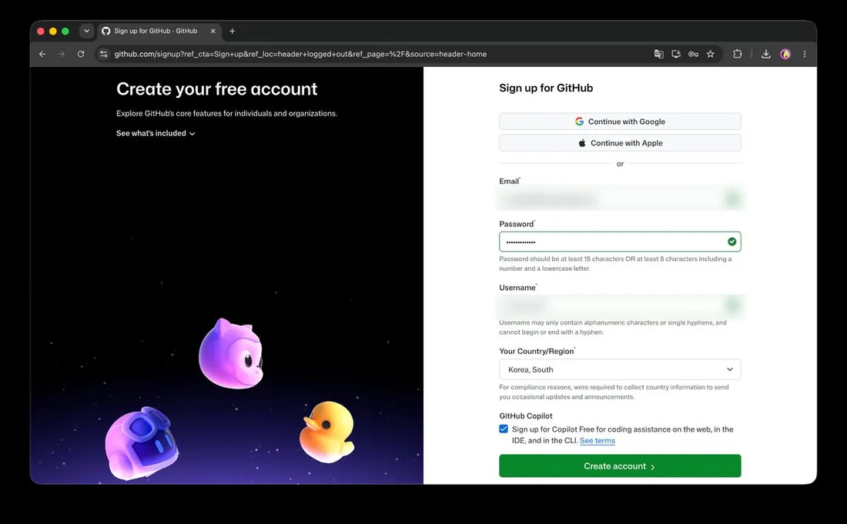Click the green password valid checkmark icon
The image size is (847, 524).
732,242
